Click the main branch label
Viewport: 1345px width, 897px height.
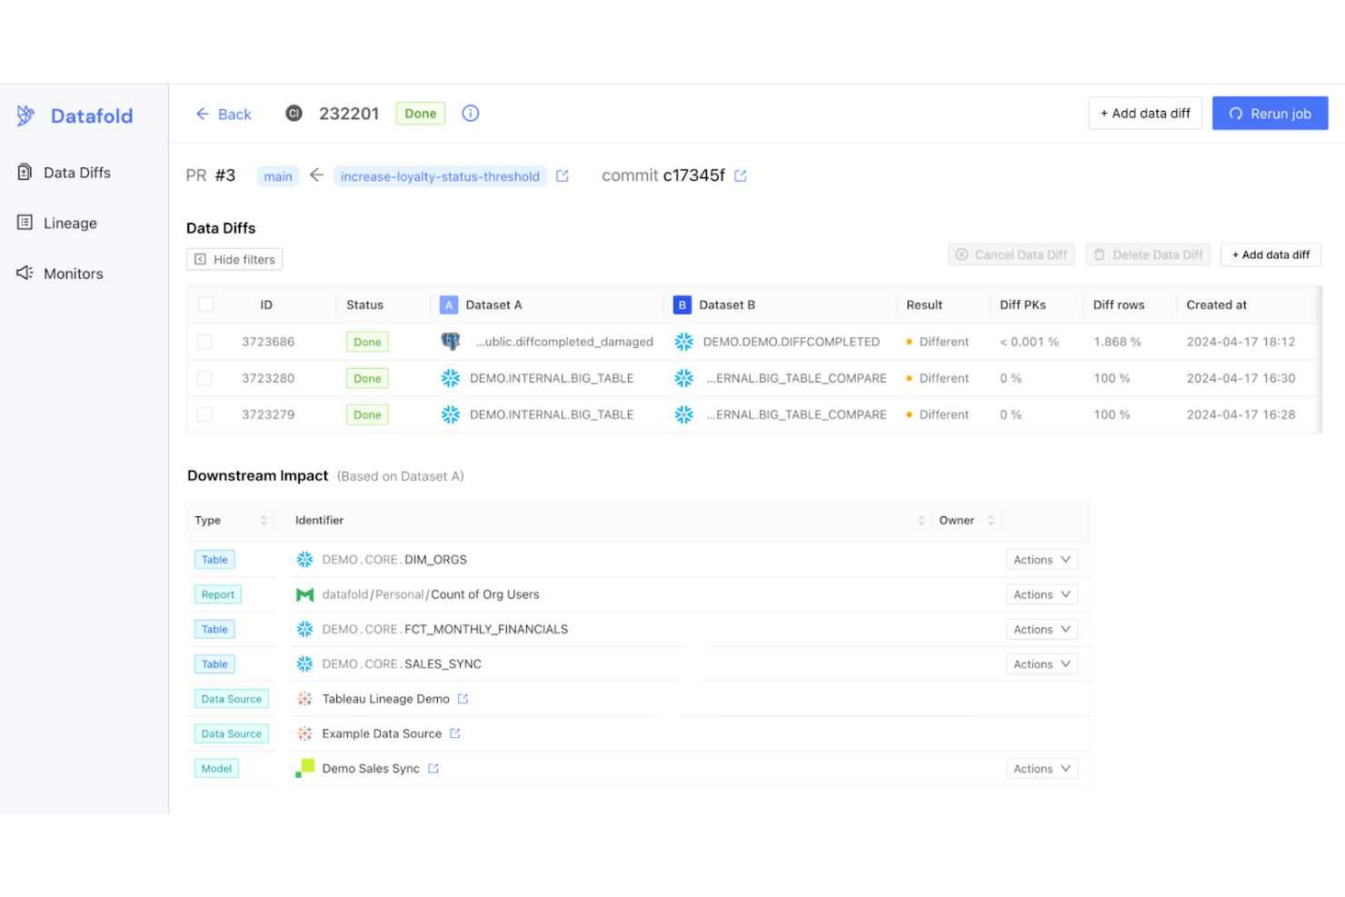[x=278, y=175]
